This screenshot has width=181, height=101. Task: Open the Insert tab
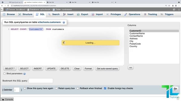tap(68, 14)
